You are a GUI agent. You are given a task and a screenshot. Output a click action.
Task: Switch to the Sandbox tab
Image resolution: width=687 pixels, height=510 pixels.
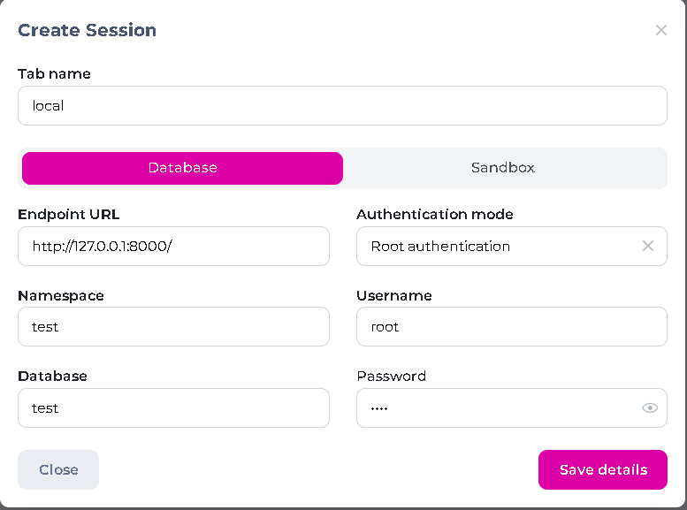(x=503, y=168)
